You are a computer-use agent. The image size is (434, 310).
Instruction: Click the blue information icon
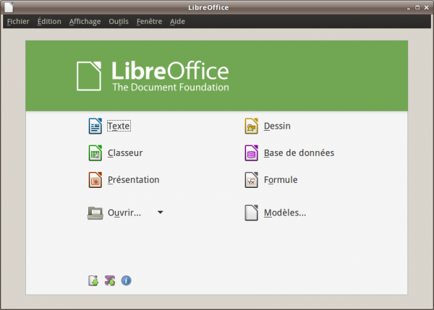[x=126, y=280]
